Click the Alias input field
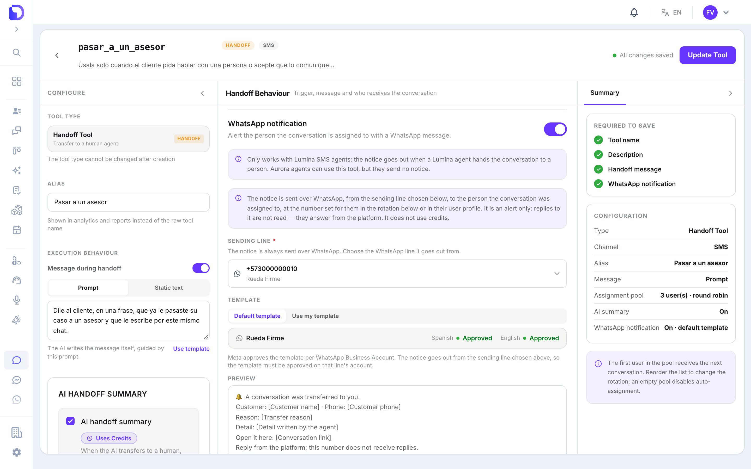Screen dimensions: 751x469 click(128, 202)
